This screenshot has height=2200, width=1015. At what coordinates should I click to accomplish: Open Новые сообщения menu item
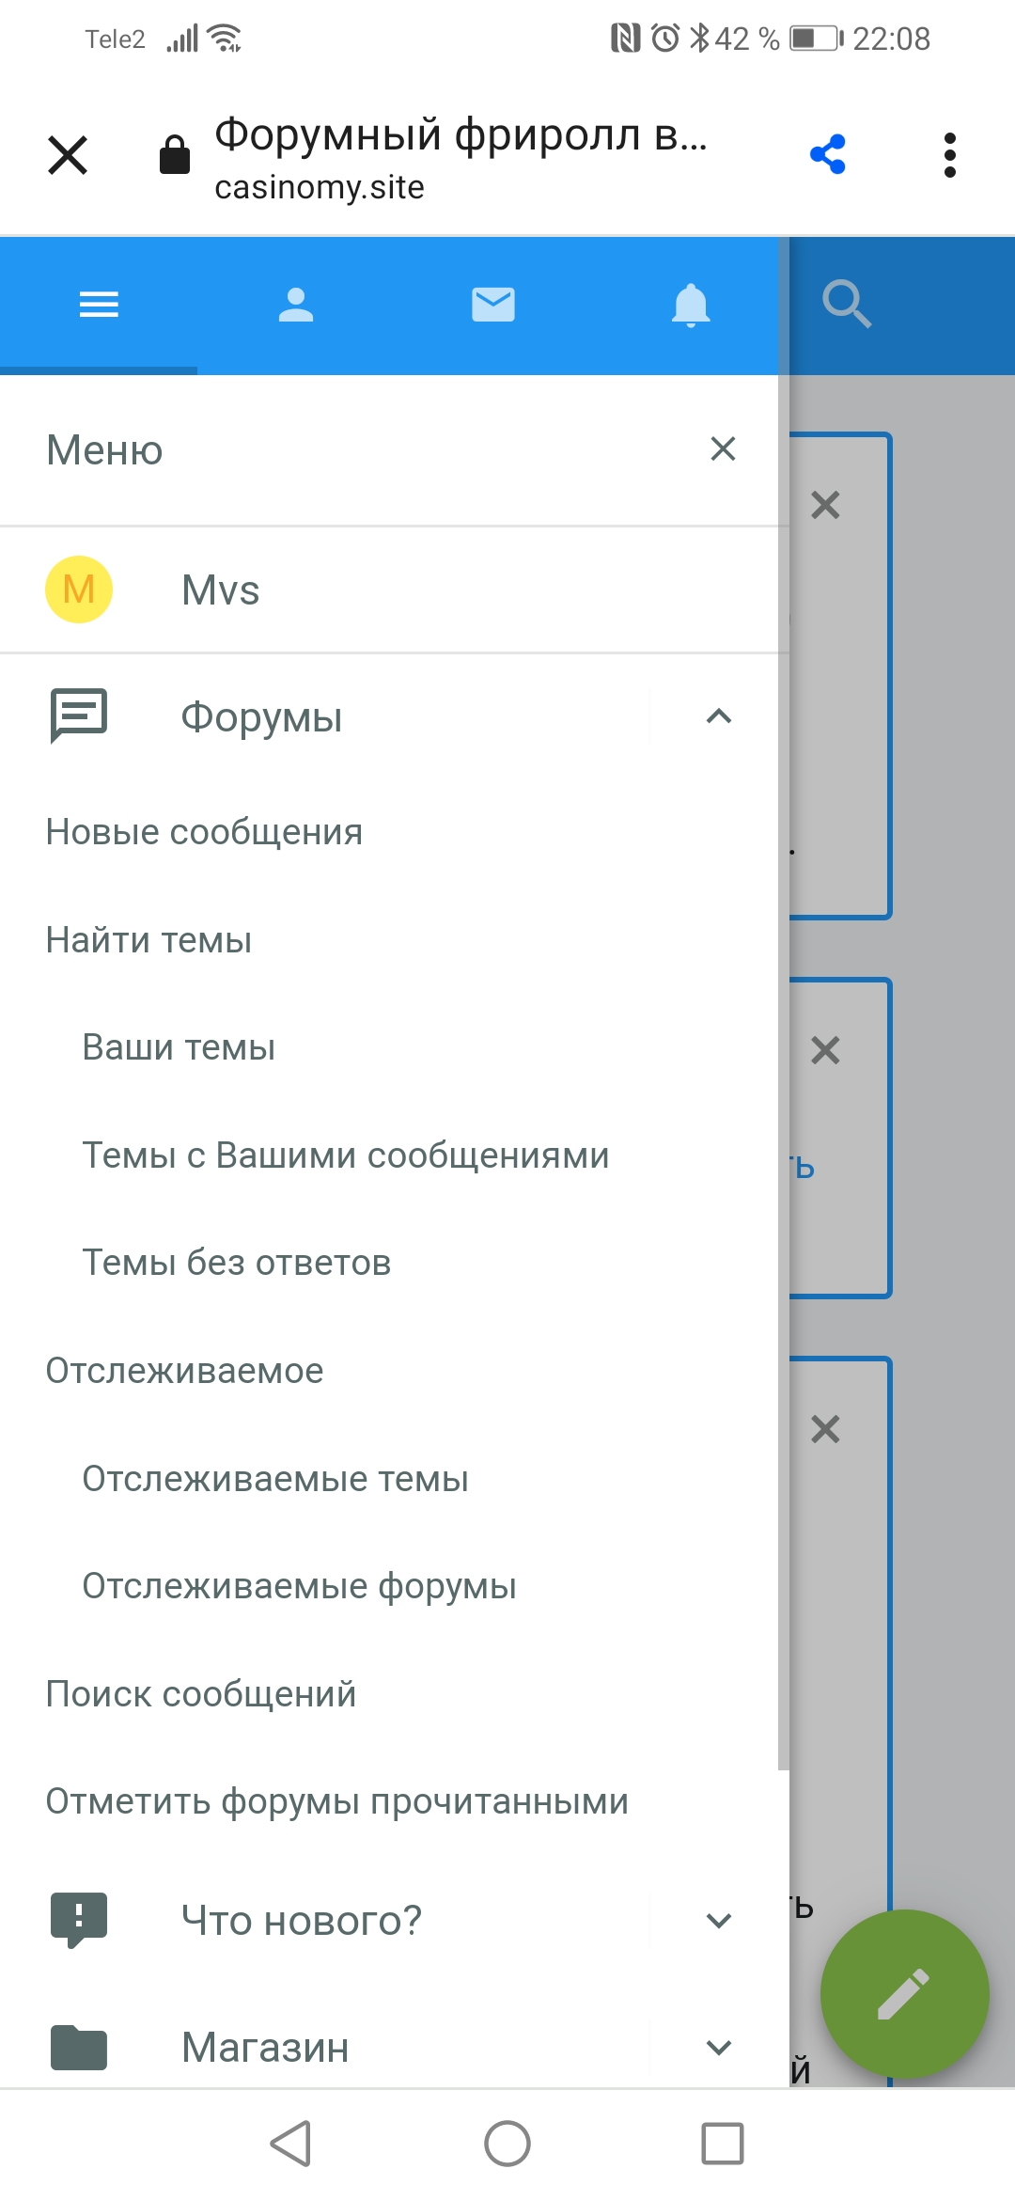pyautogui.click(x=204, y=832)
